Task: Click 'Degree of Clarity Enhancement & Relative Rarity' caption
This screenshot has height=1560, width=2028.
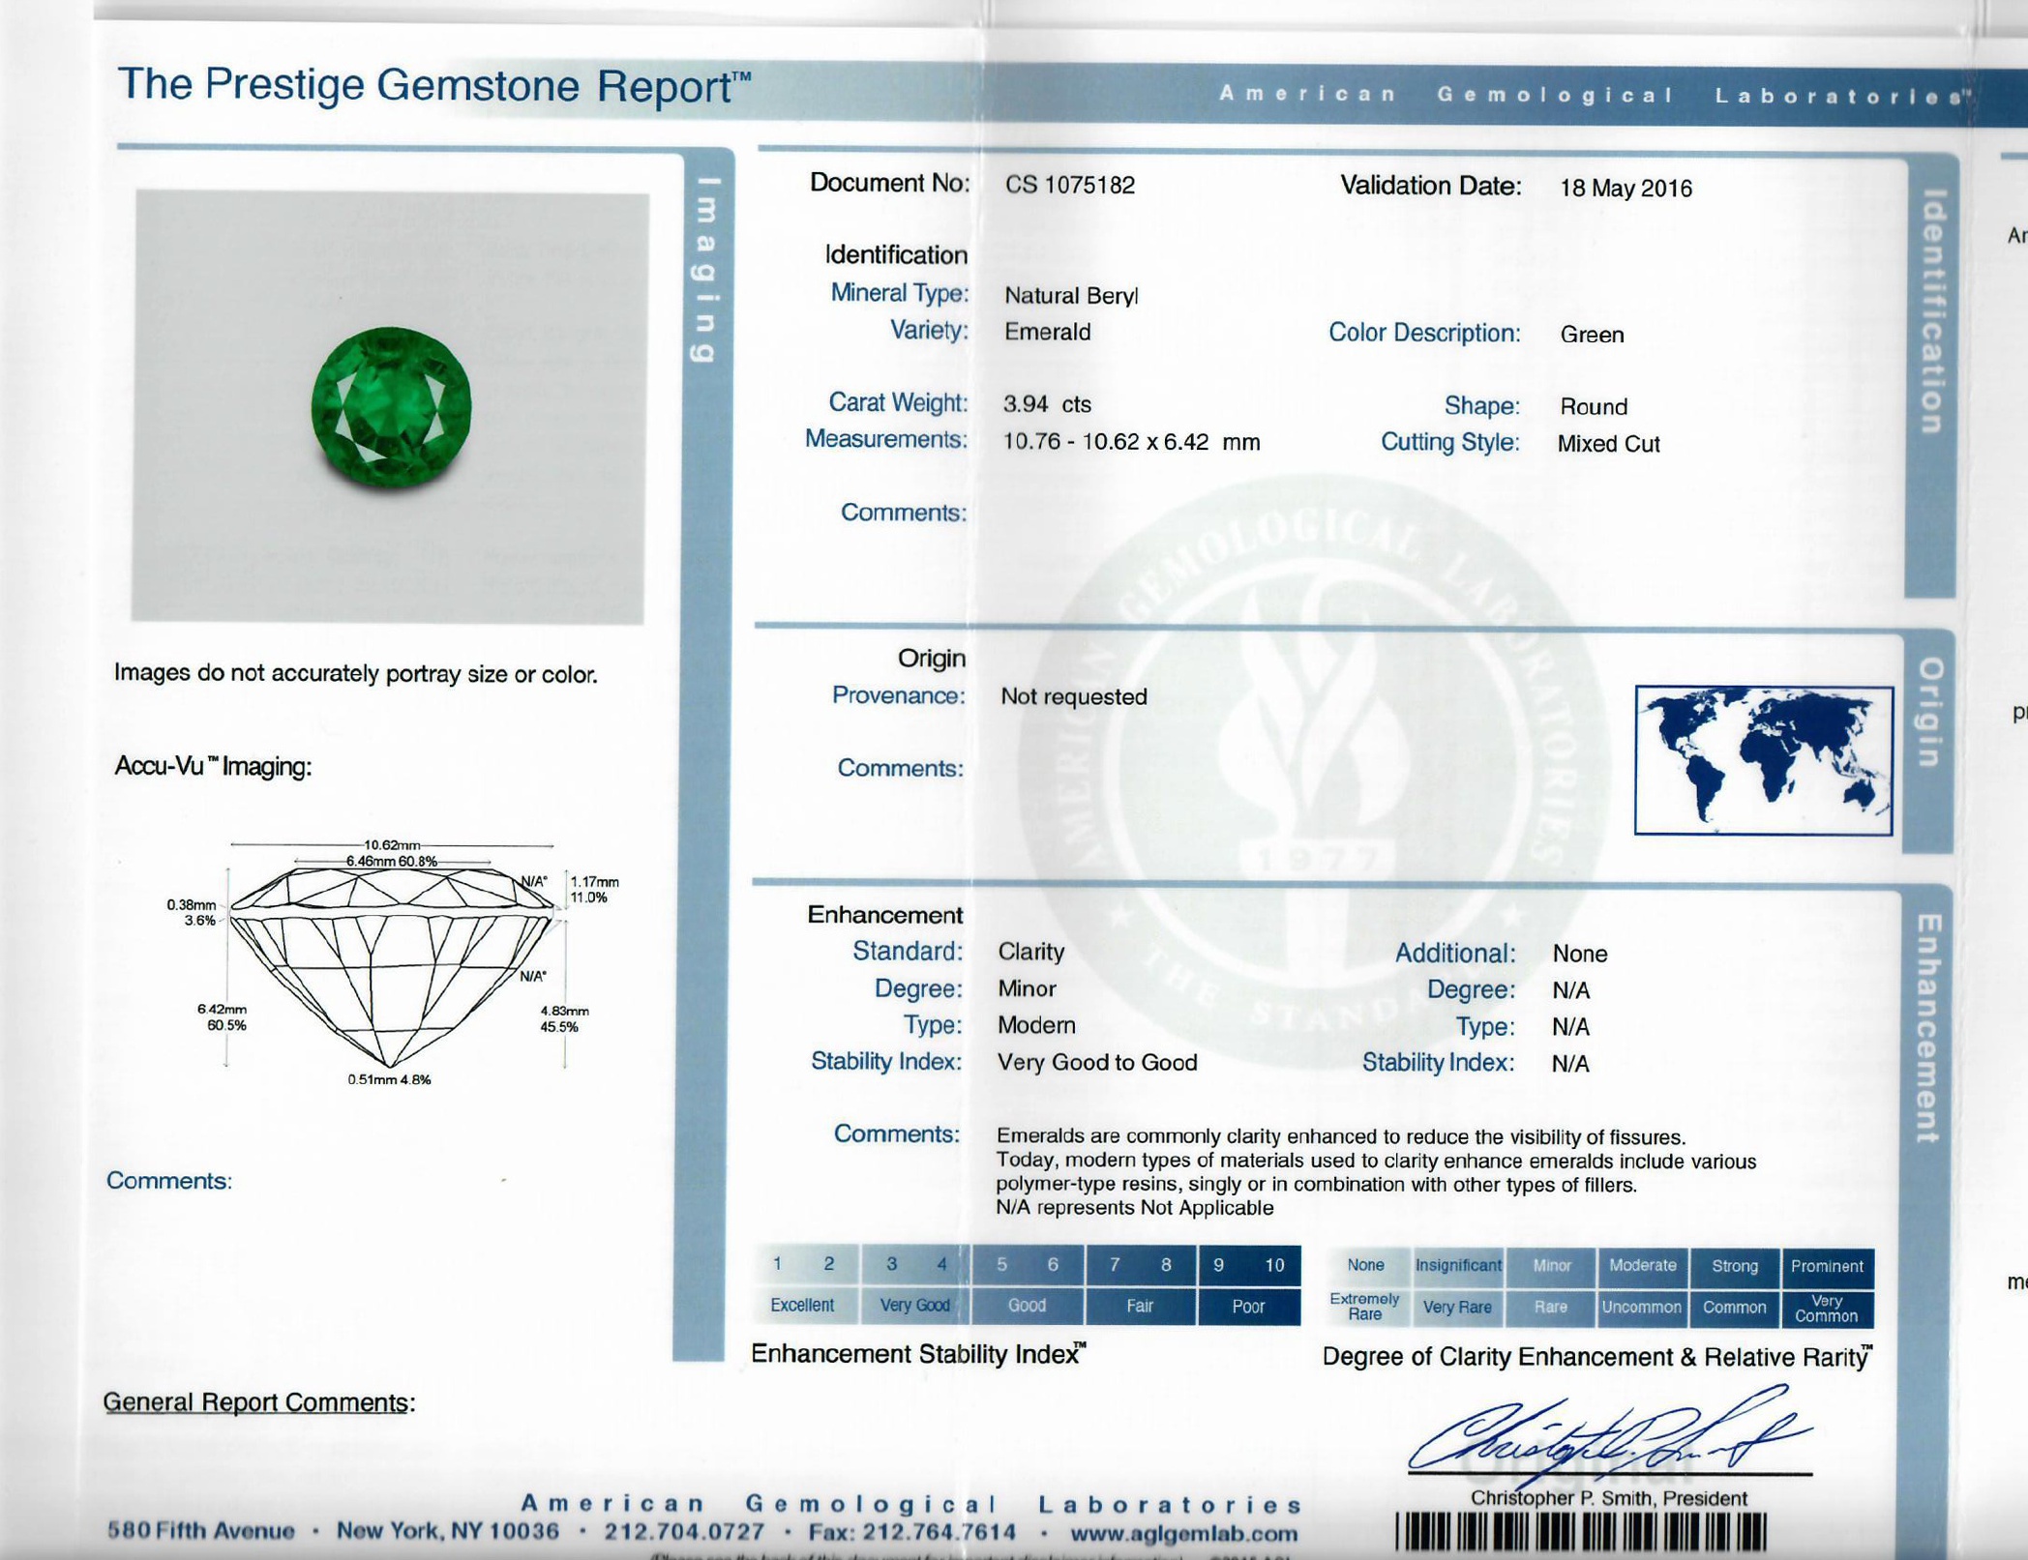Action: [1597, 1357]
